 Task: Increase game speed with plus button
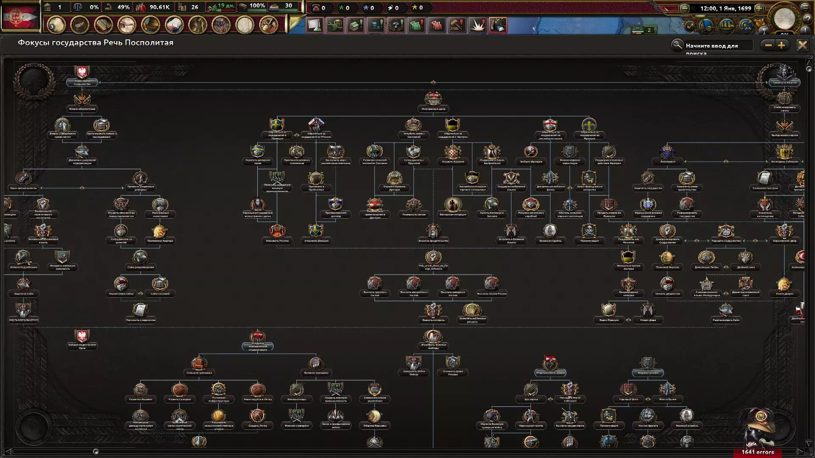click(x=759, y=8)
